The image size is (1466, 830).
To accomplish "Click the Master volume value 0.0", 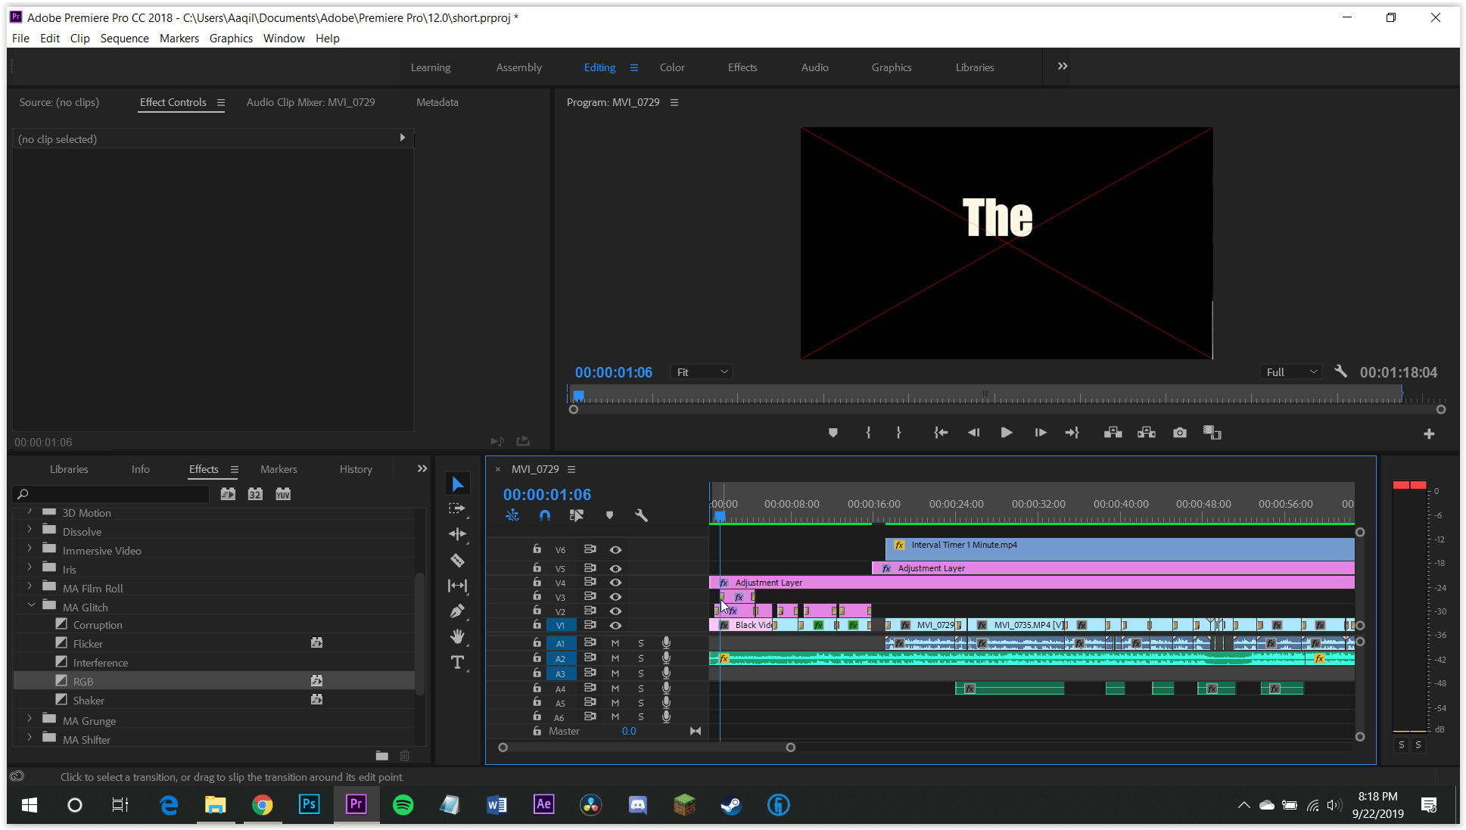I will click(628, 731).
